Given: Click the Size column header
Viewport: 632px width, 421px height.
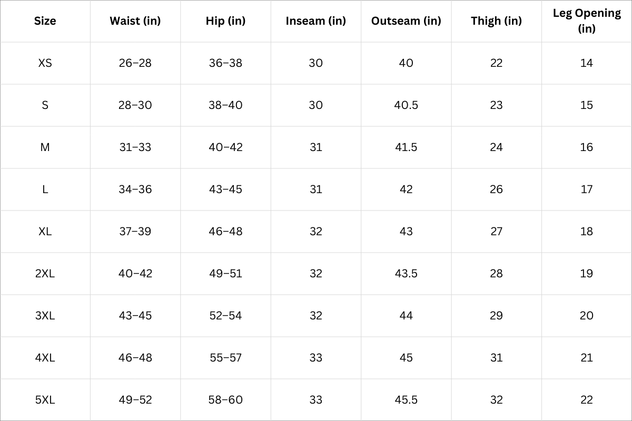Looking at the screenshot, I should 45,21.
